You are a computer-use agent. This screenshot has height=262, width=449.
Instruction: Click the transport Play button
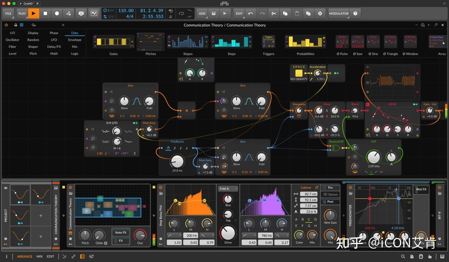[33, 13]
